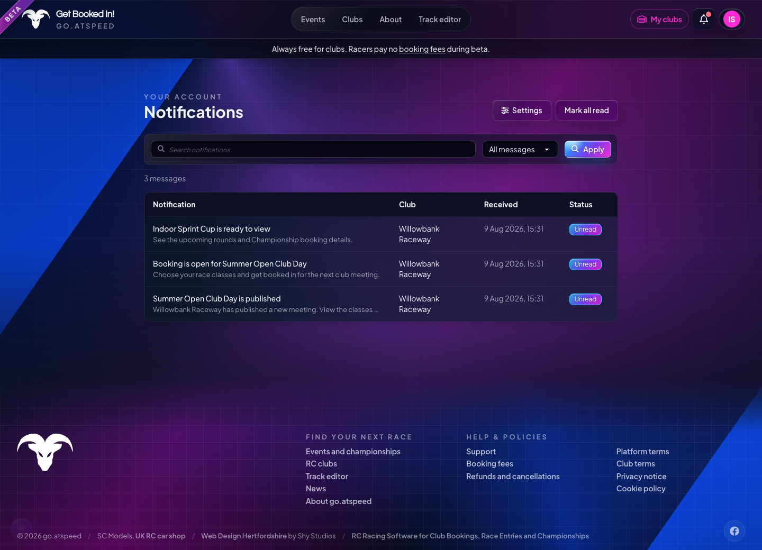Open Track editor in top navigation
Viewport: 762px width, 550px height.
(440, 20)
